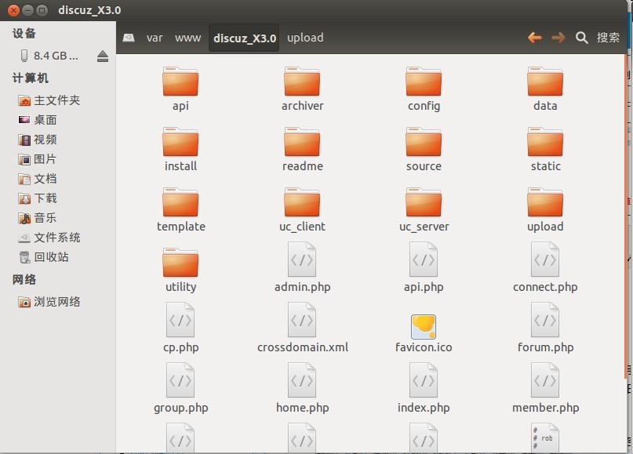Screen dimensions: 633x454
Task: Go back with the left arrow
Action: tap(535, 38)
